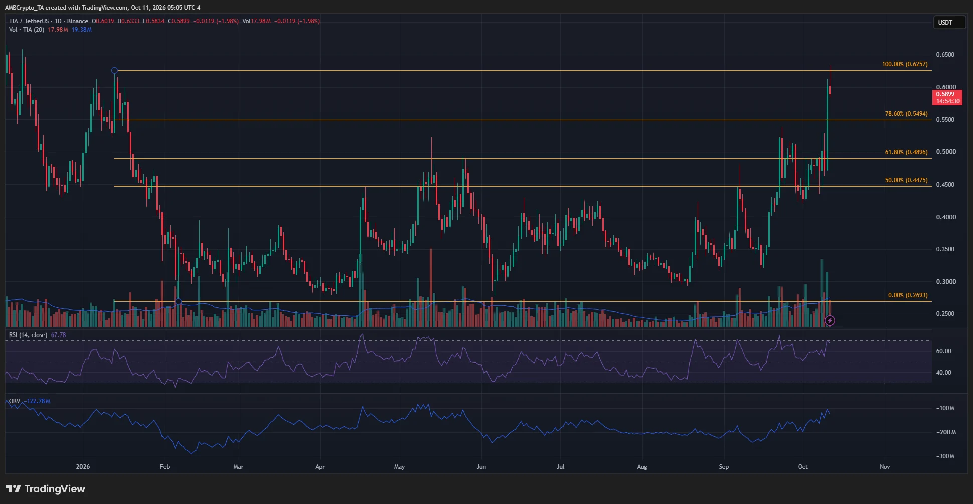Image resolution: width=973 pixels, height=504 pixels.
Task: Click the Feb label on the time axis
Action: [x=165, y=467]
